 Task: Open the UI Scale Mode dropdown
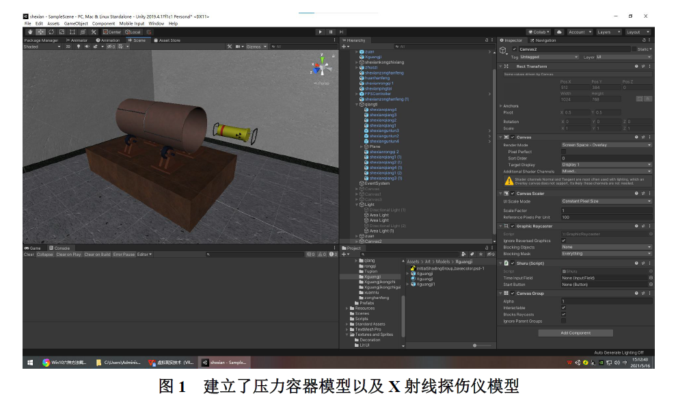click(x=606, y=201)
